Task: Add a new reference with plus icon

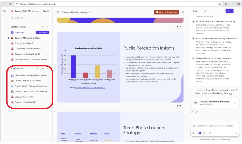Action: 43,68
